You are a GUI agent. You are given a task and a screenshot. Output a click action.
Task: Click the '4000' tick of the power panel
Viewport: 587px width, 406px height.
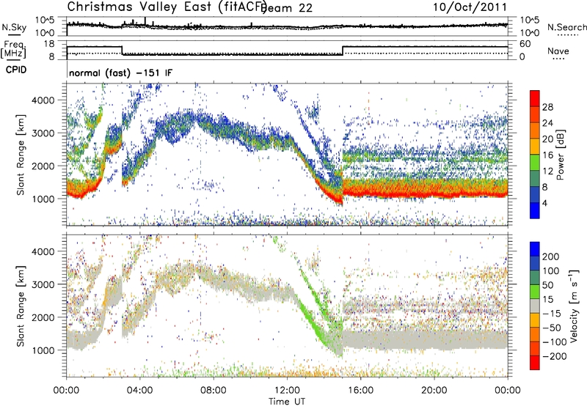click(x=43, y=100)
